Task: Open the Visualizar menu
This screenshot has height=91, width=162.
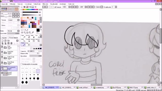Action: click(x=54, y=4)
